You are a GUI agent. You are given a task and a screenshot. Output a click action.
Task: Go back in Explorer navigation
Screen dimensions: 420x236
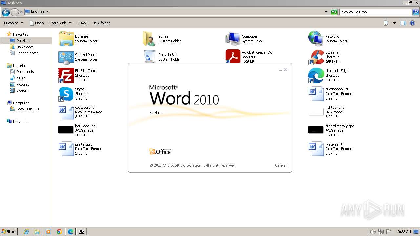click(6, 12)
